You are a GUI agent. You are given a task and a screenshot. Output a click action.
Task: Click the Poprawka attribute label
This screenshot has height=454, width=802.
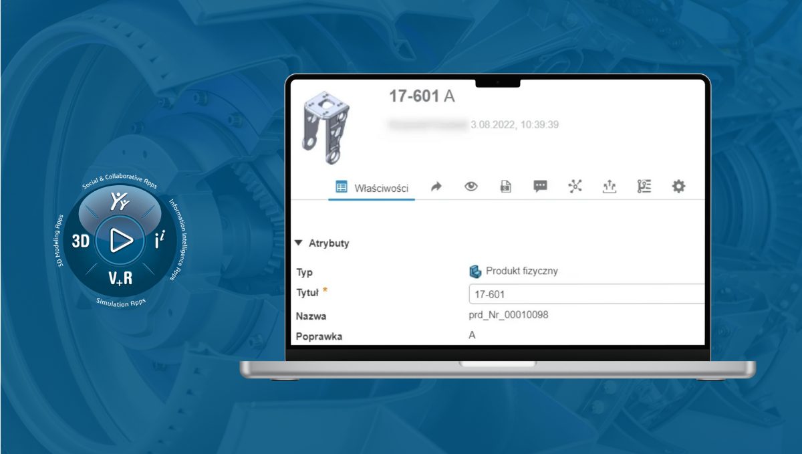click(319, 336)
